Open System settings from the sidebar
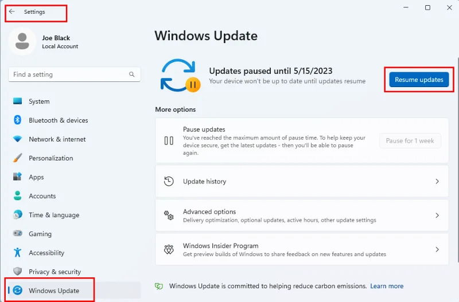 (39, 101)
